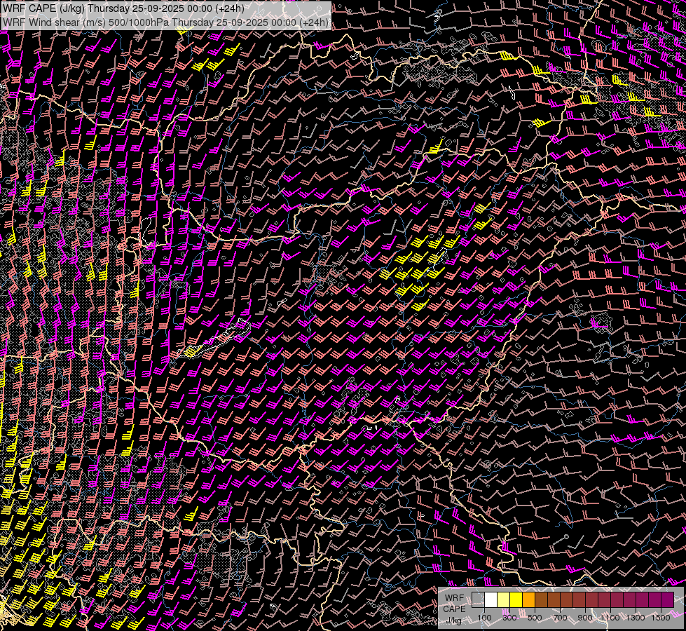Select the gray leftmost legend swatch
This screenshot has width=686, height=631.
point(478,600)
